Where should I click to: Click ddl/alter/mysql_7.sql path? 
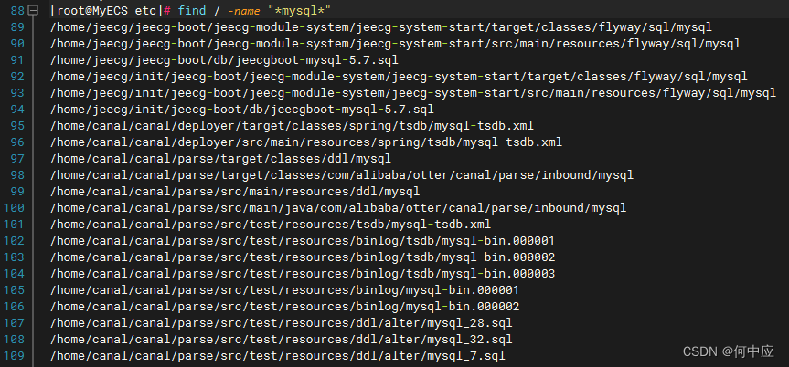(278, 356)
